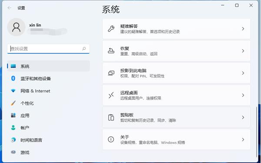Screen dimensions: 261x163
Task: Click the projection icon for 投影到此电脑
Action: pos(111,73)
